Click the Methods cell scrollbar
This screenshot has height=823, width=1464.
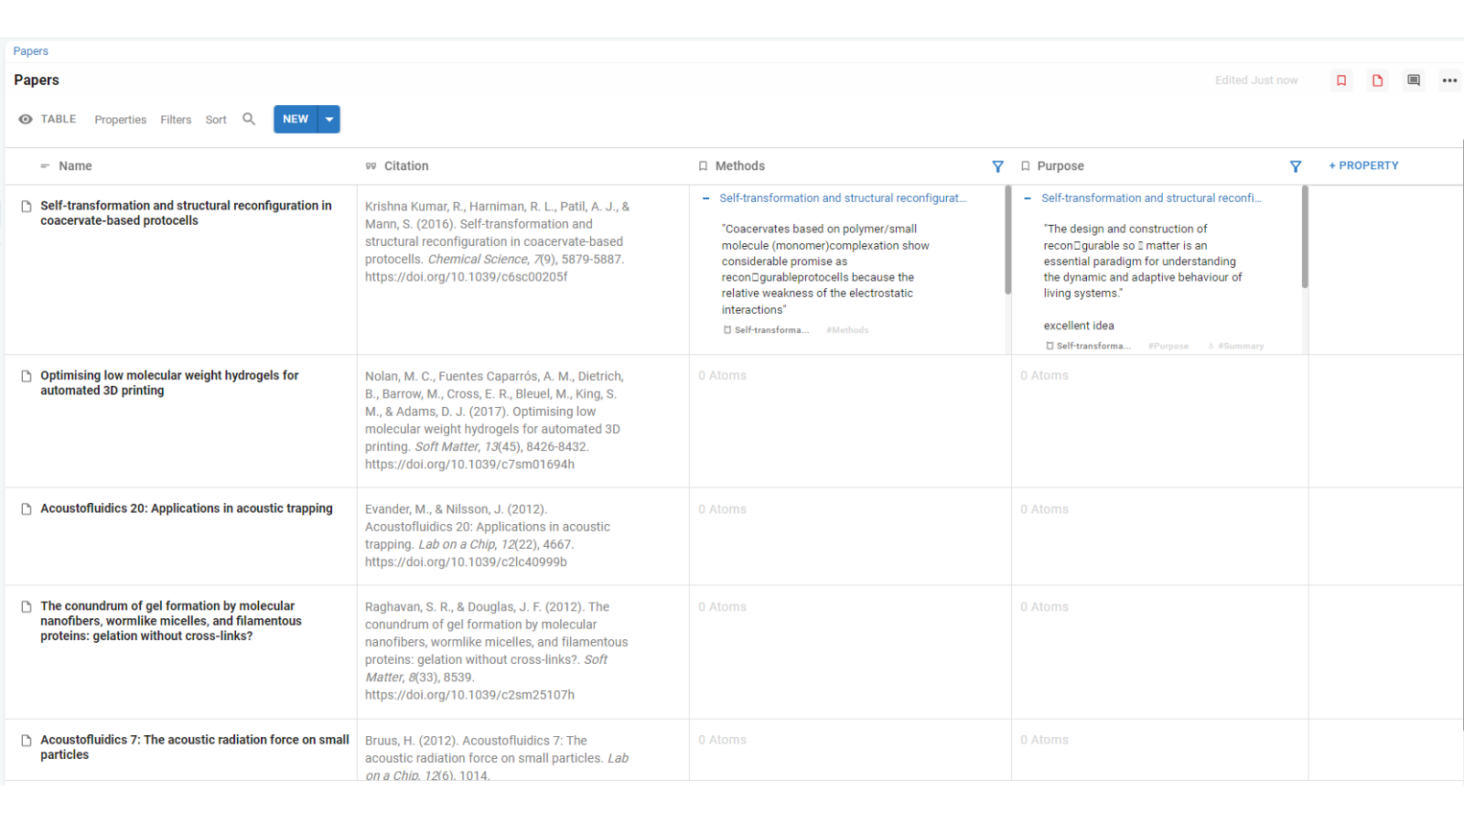tap(1007, 240)
